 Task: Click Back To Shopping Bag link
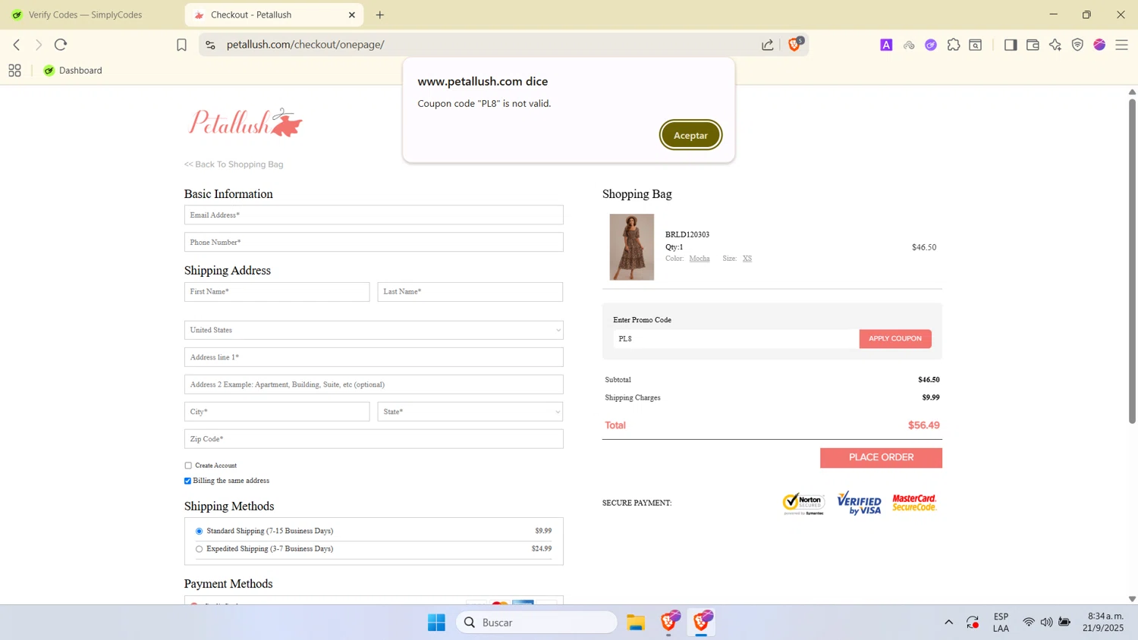point(234,164)
